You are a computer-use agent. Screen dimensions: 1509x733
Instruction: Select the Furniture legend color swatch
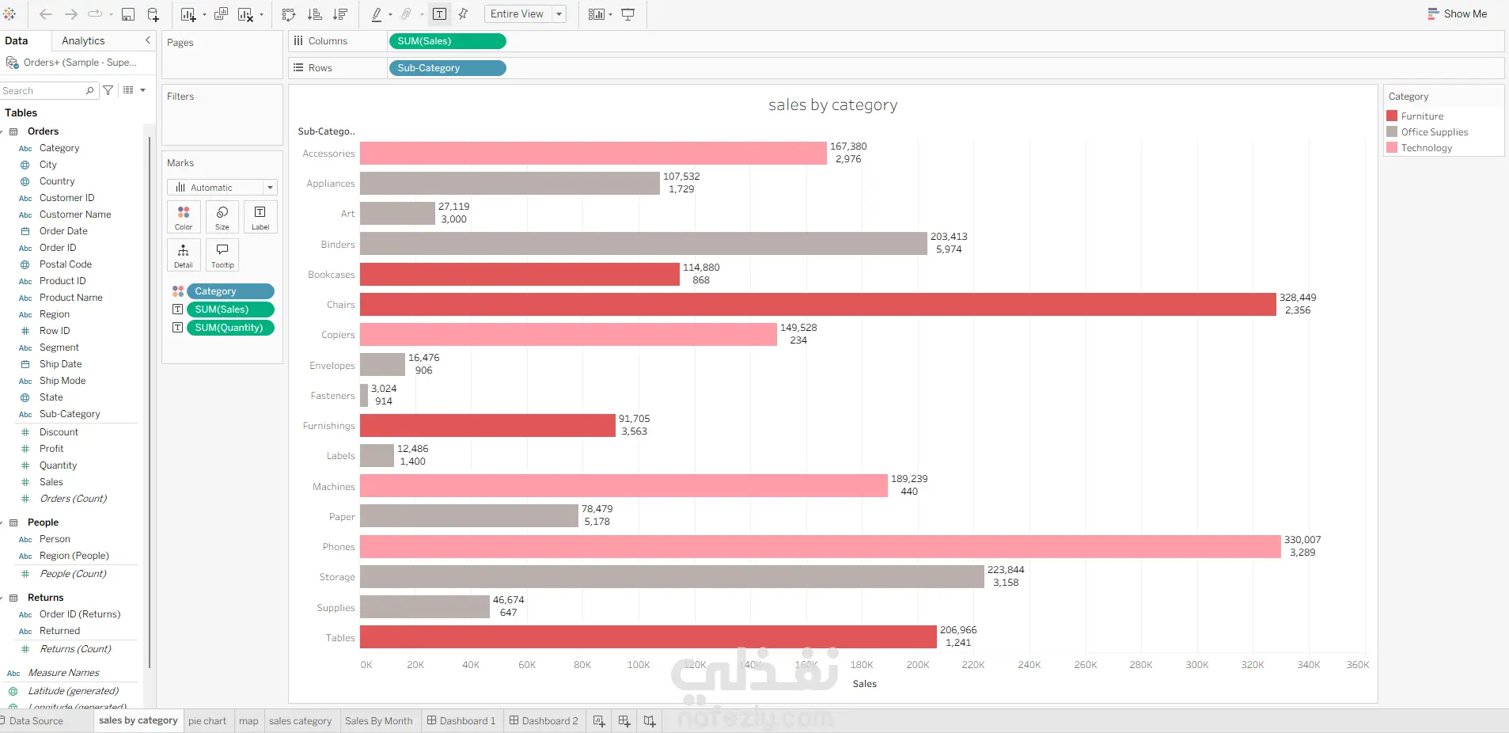[x=1392, y=116]
